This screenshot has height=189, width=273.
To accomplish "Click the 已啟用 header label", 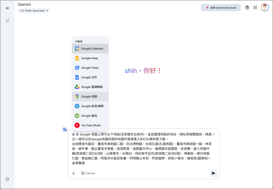I will pyautogui.click(x=79, y=41).
